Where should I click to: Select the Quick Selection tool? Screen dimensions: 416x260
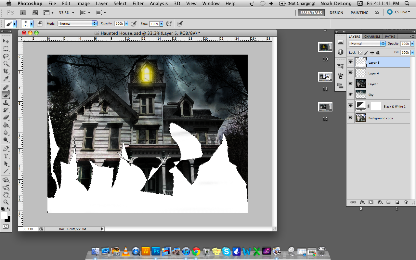[x=6, y=64]
